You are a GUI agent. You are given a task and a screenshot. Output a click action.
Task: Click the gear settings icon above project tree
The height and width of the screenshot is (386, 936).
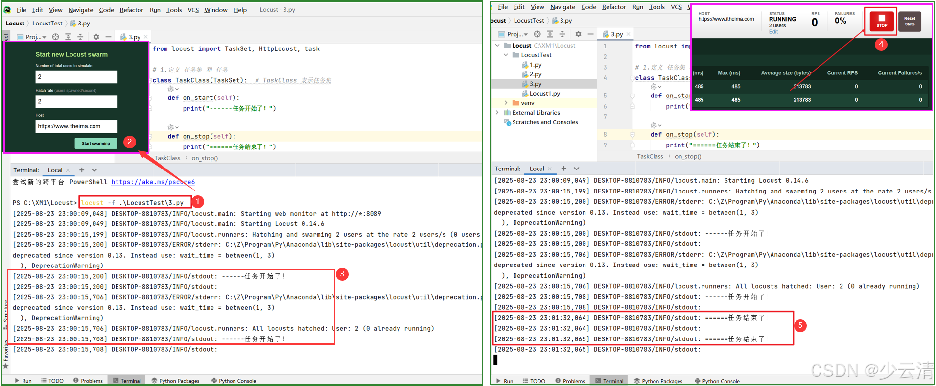[578, 34]
